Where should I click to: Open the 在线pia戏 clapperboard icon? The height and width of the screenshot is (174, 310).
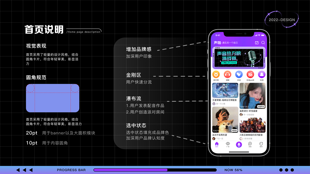coord(250,75)
